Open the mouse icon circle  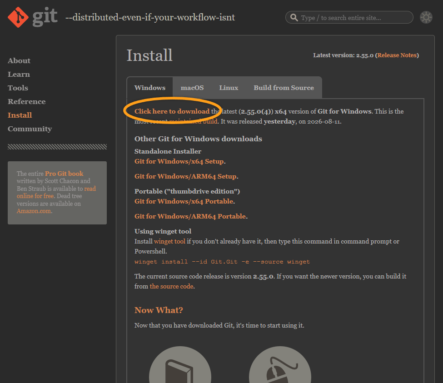(x=280, y=365)
